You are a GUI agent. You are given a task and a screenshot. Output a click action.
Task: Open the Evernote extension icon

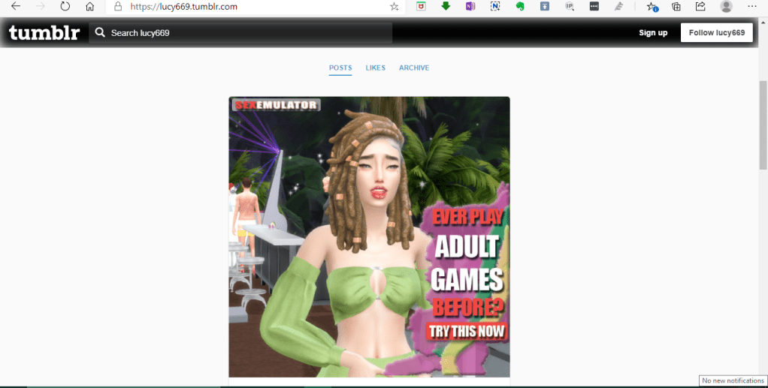click(x=519, y=7)
